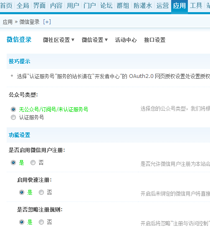The width and height of the screenshot is (210, 230).
Task: Go to the 用户 navigation tab
Action: coord(73,6)
